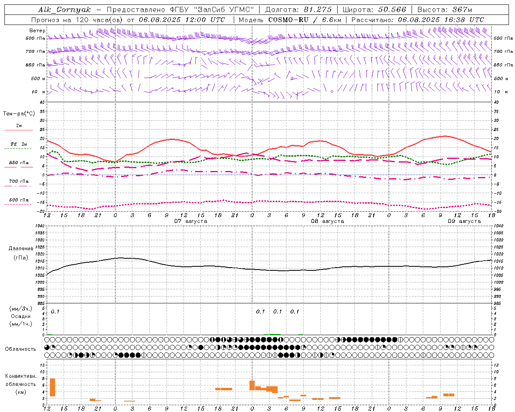515x412 pixels.
Task: Select the elevation text Высота: 367м
Action: coord(445,10)
